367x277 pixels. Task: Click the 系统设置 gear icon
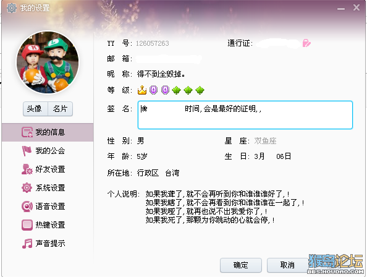(27, 188)
